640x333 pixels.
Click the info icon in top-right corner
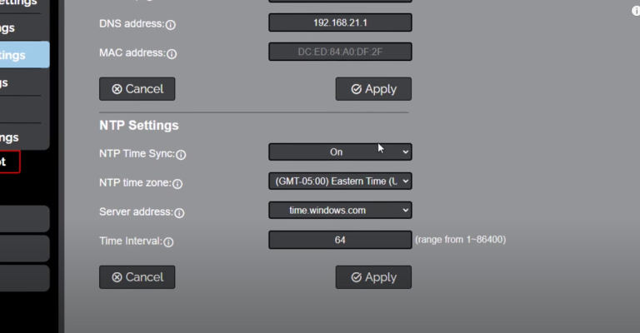click(x=636, y=11)
